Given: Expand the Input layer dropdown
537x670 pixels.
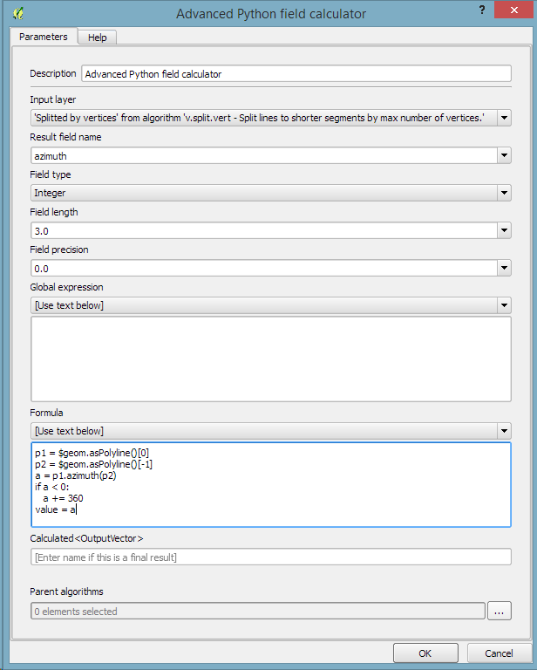Looking at the screenshot, I should [x=503, y=118].
